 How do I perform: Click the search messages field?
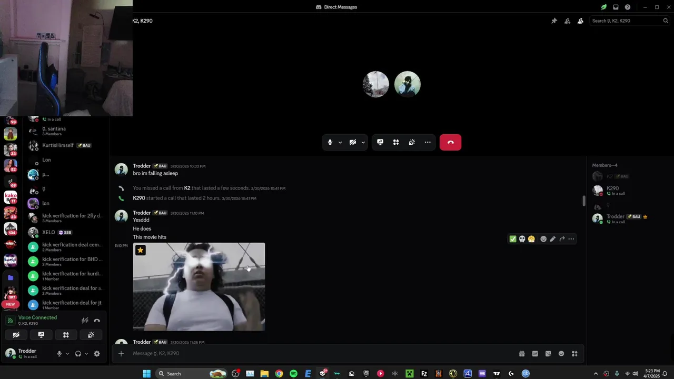tap(629, 21)
